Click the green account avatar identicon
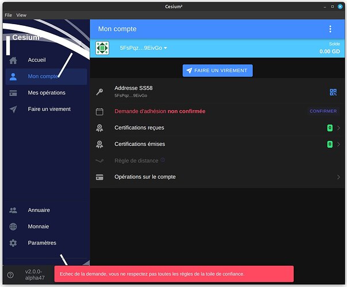347x287 pixels. (x=102, y=48)
